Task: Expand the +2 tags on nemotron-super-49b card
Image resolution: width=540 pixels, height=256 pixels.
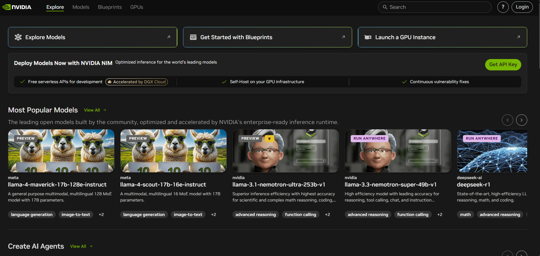Action: tap(440, 215)
